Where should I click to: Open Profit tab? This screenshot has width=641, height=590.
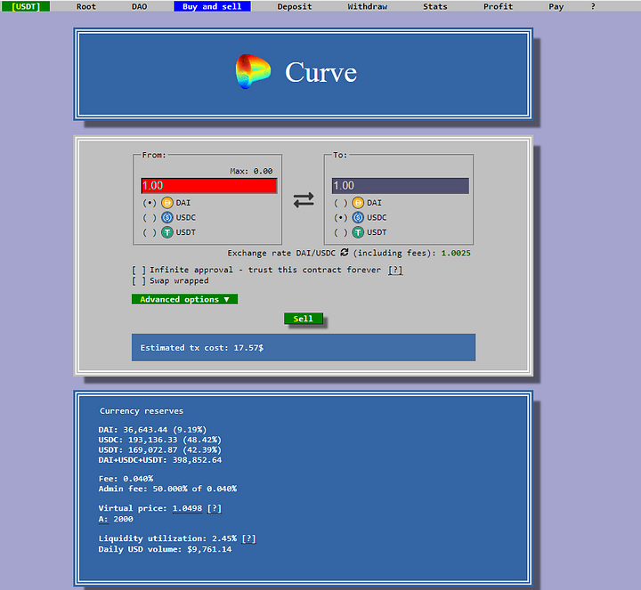pyautogui.click(x=498, y=6)
